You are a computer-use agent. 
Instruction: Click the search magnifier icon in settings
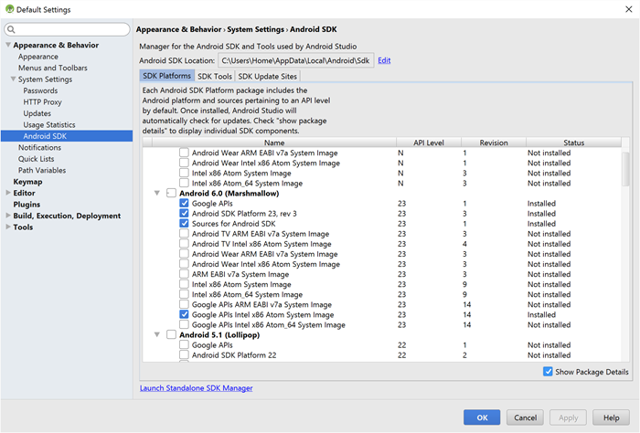coord(11,29)
